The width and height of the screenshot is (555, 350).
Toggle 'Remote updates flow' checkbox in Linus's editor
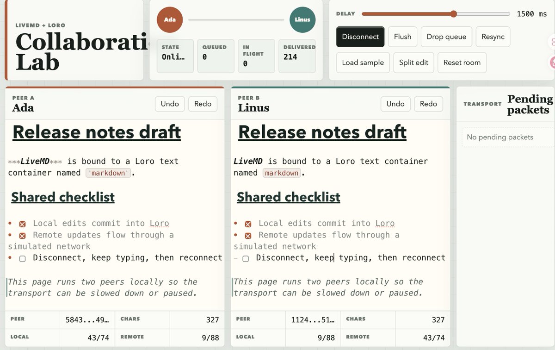click(248, 236)
